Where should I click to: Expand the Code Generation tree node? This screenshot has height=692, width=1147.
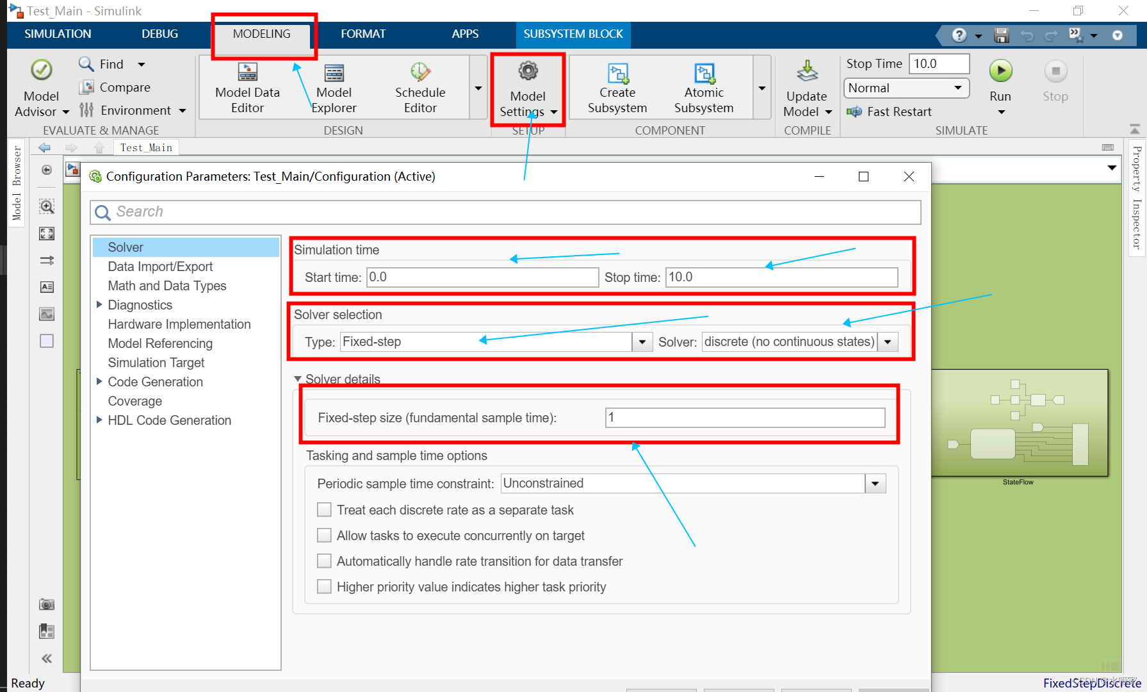[x=99, y=381]
